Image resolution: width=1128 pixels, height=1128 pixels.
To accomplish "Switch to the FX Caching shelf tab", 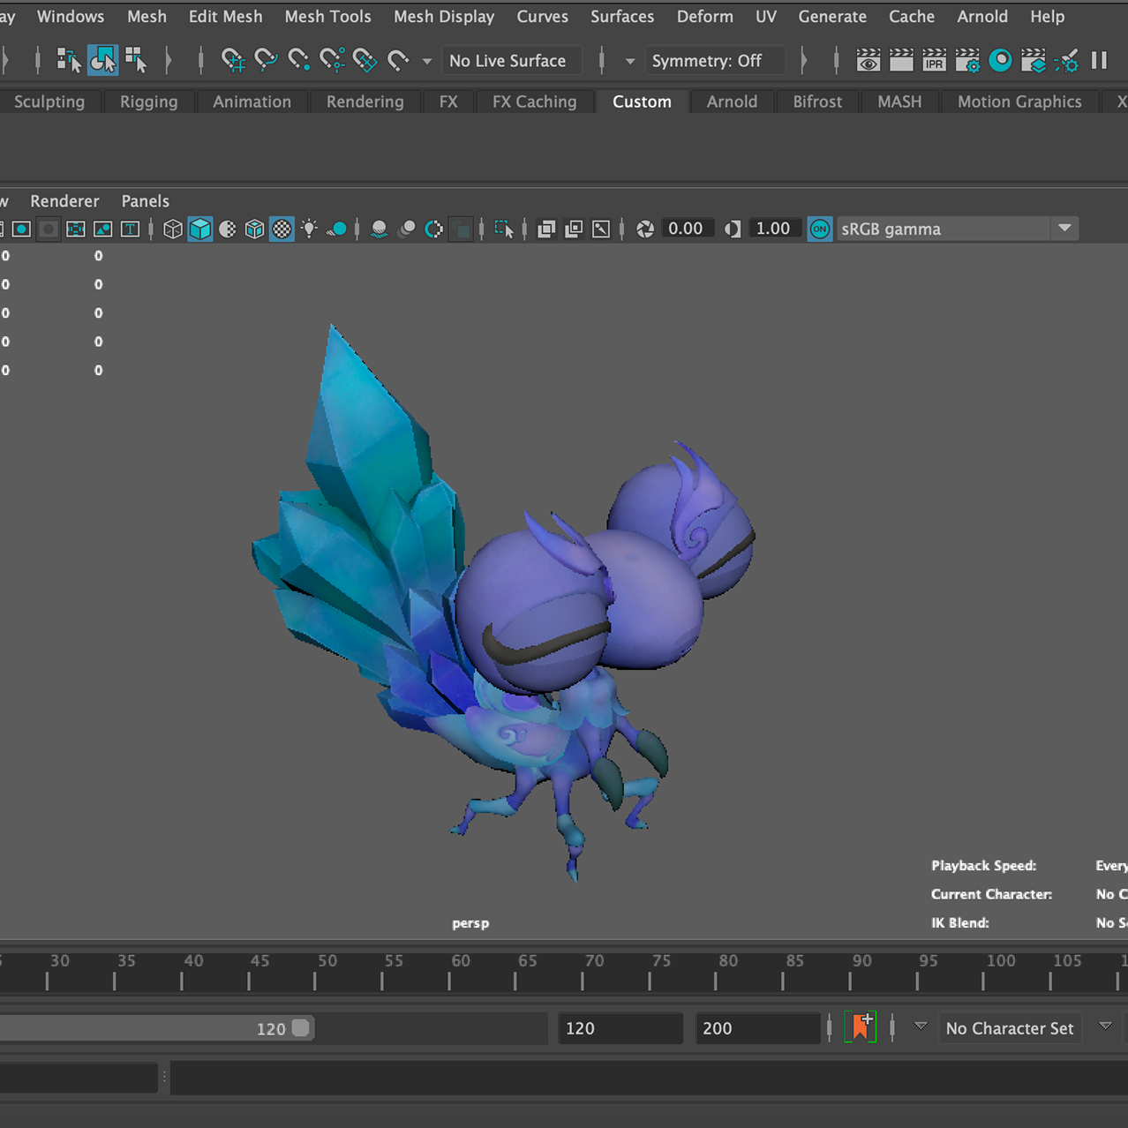I will (535, 102).
